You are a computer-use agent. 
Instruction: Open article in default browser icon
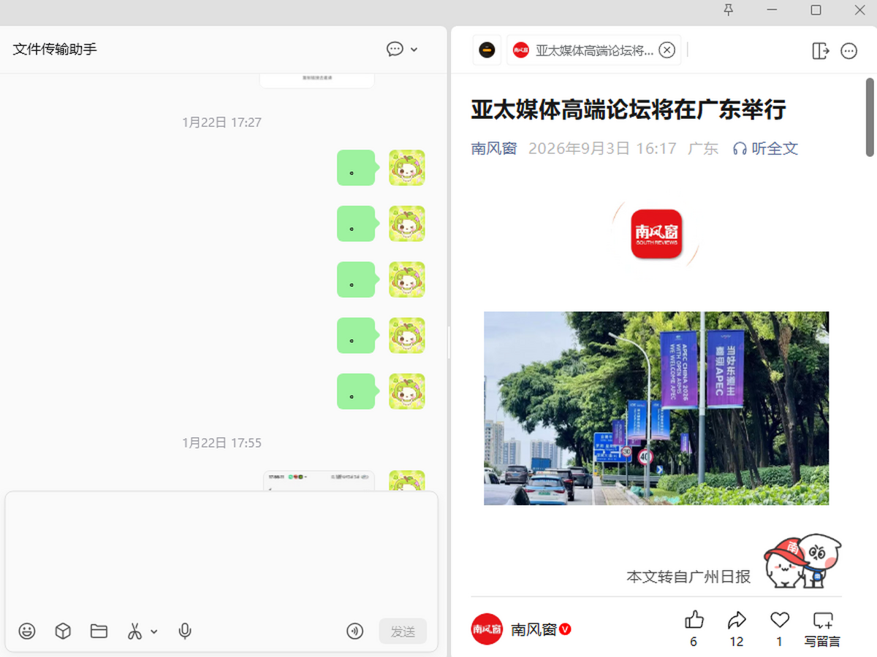[x=821, y=50]
